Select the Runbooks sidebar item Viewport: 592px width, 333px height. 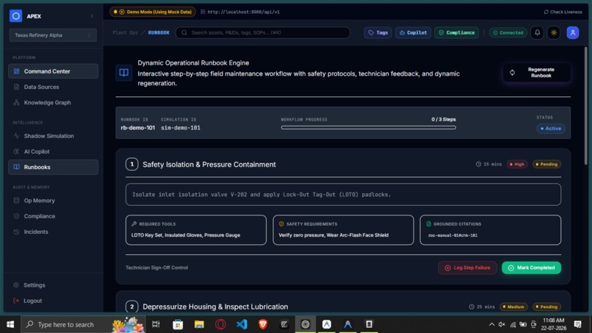(x=53, y=167)
